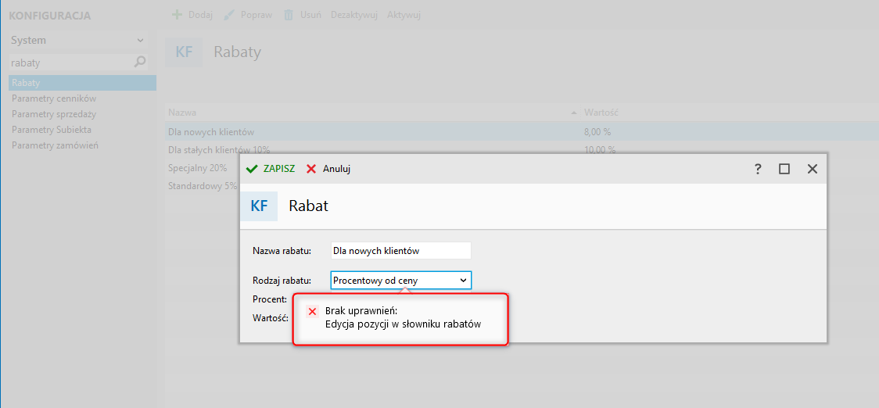Click Aktywuj in the background toolbar

click(404, 15)
